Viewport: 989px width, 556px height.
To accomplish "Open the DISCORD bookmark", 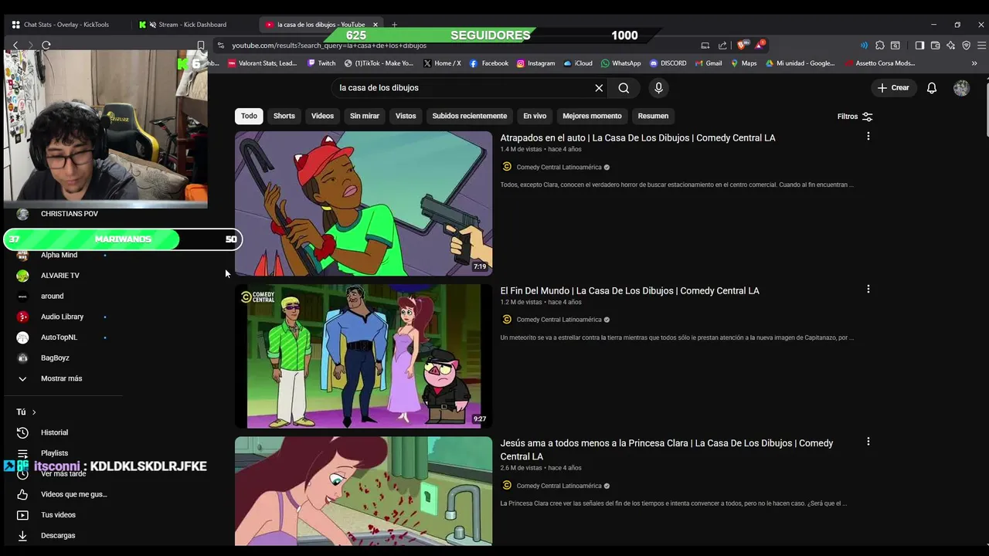I will coord(668,63).
